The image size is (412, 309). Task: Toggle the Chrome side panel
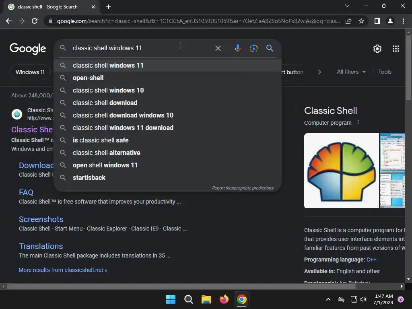(x=377, y=21)
